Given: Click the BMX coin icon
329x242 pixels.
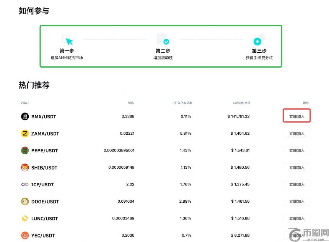Looking at the screenshot, I should click(25, 116).
